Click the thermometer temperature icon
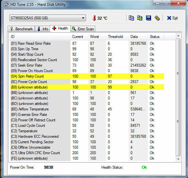Viewport: 188px width, 178px height. click(94, 18)
